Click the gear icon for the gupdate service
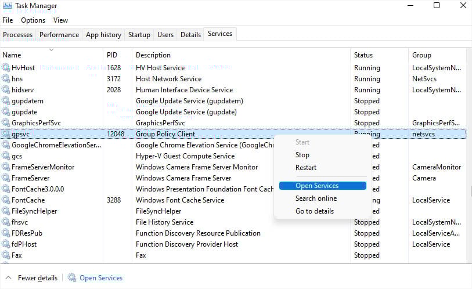This screenshot has height=289, width=472. pos(6,112)
